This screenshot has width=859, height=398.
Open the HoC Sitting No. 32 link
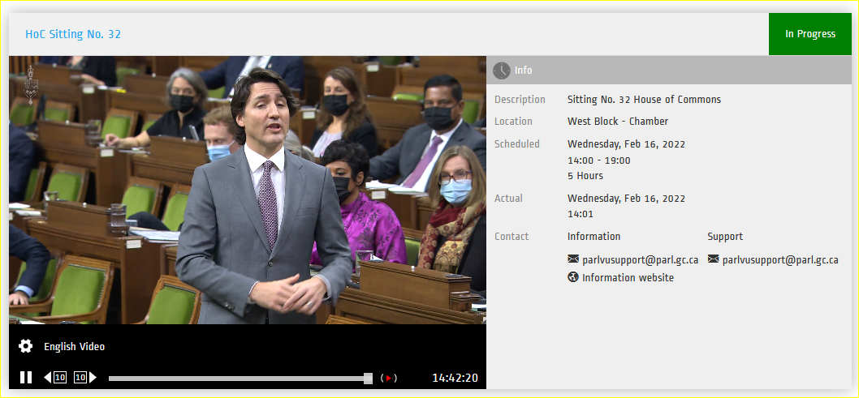tap(73, 34)
